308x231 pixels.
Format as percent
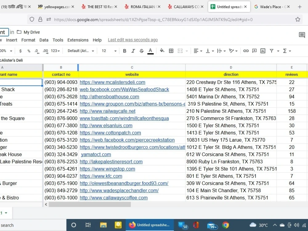tap(29, 51)
